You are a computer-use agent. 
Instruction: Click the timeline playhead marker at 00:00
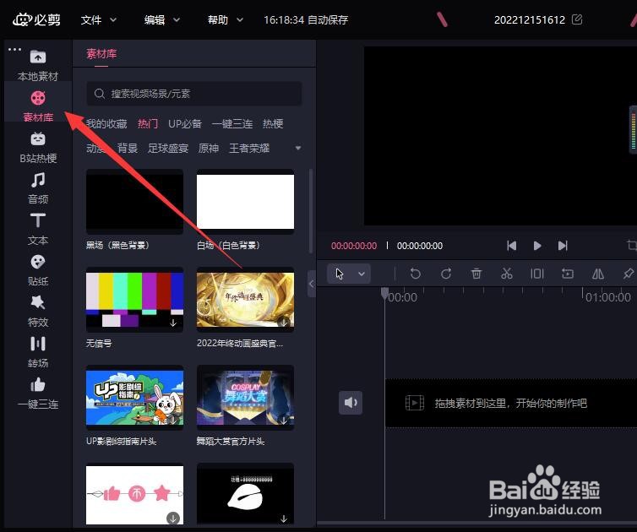(x=384, y=293)
